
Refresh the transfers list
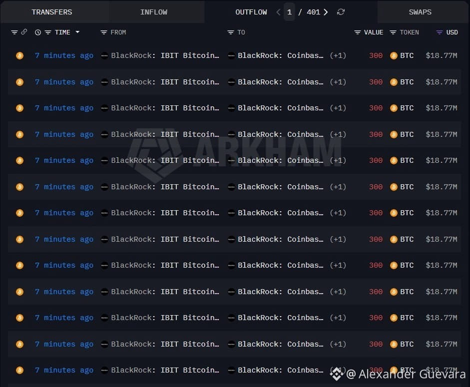341,12
